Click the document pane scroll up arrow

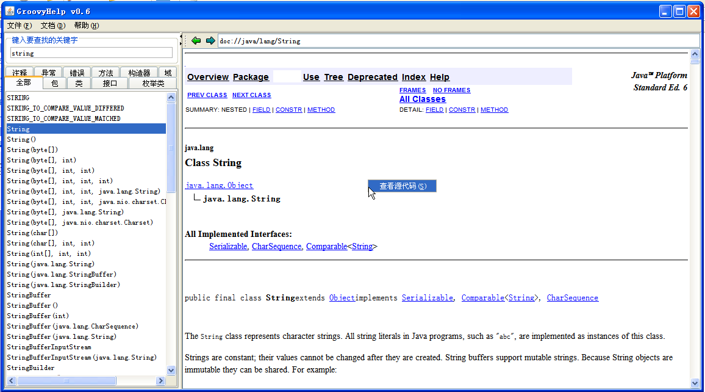[695, 54]
